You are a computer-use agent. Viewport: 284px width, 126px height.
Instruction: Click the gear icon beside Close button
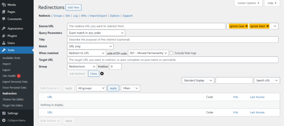pos(102,74)
